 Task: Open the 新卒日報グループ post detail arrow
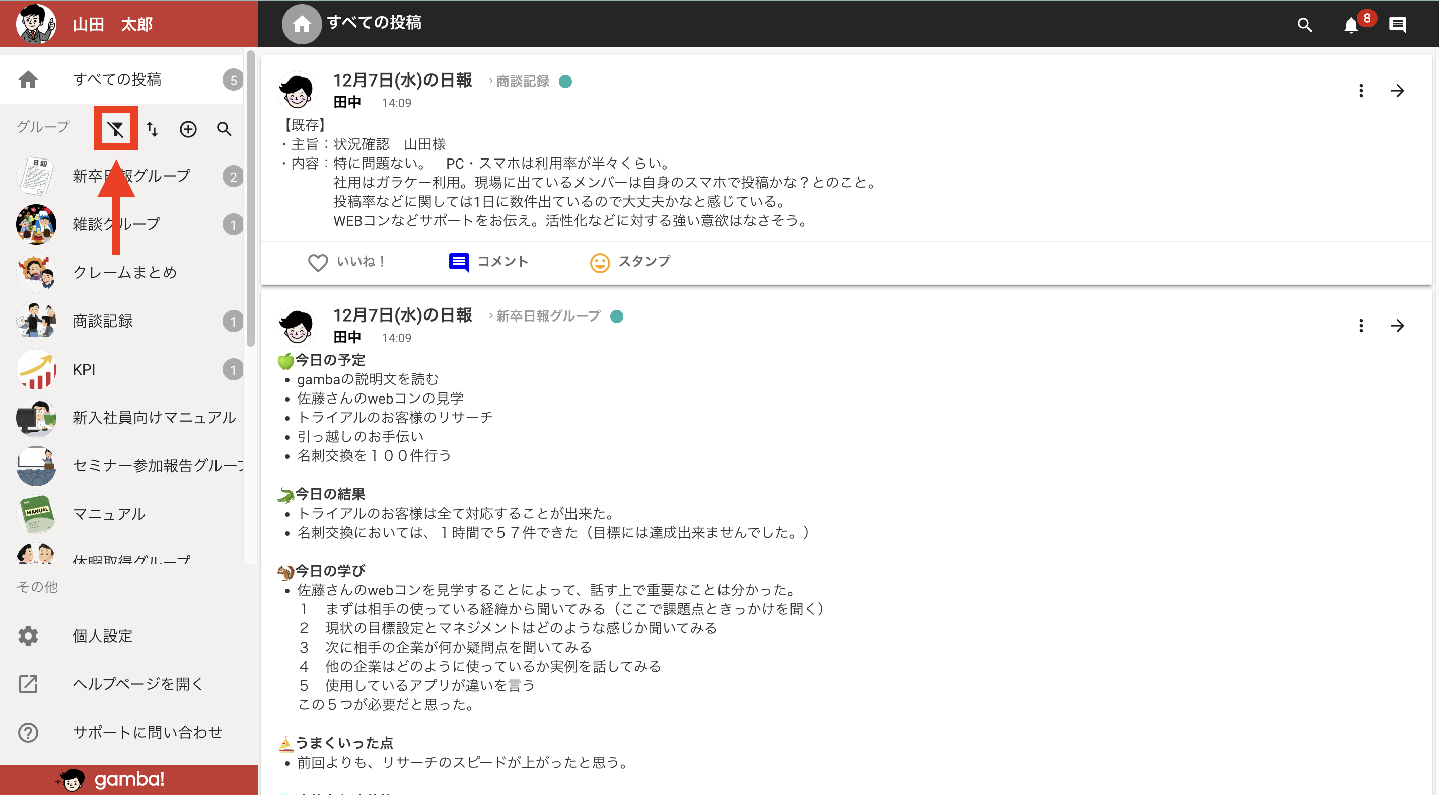pyautogui.click(x=1397, y=326)
